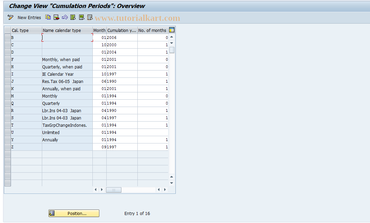Image resolution: width=370 pixels, height=223 pixels.
Task: Click the No. of months column header
Action: pyautogui.click(x=153, y=30)
